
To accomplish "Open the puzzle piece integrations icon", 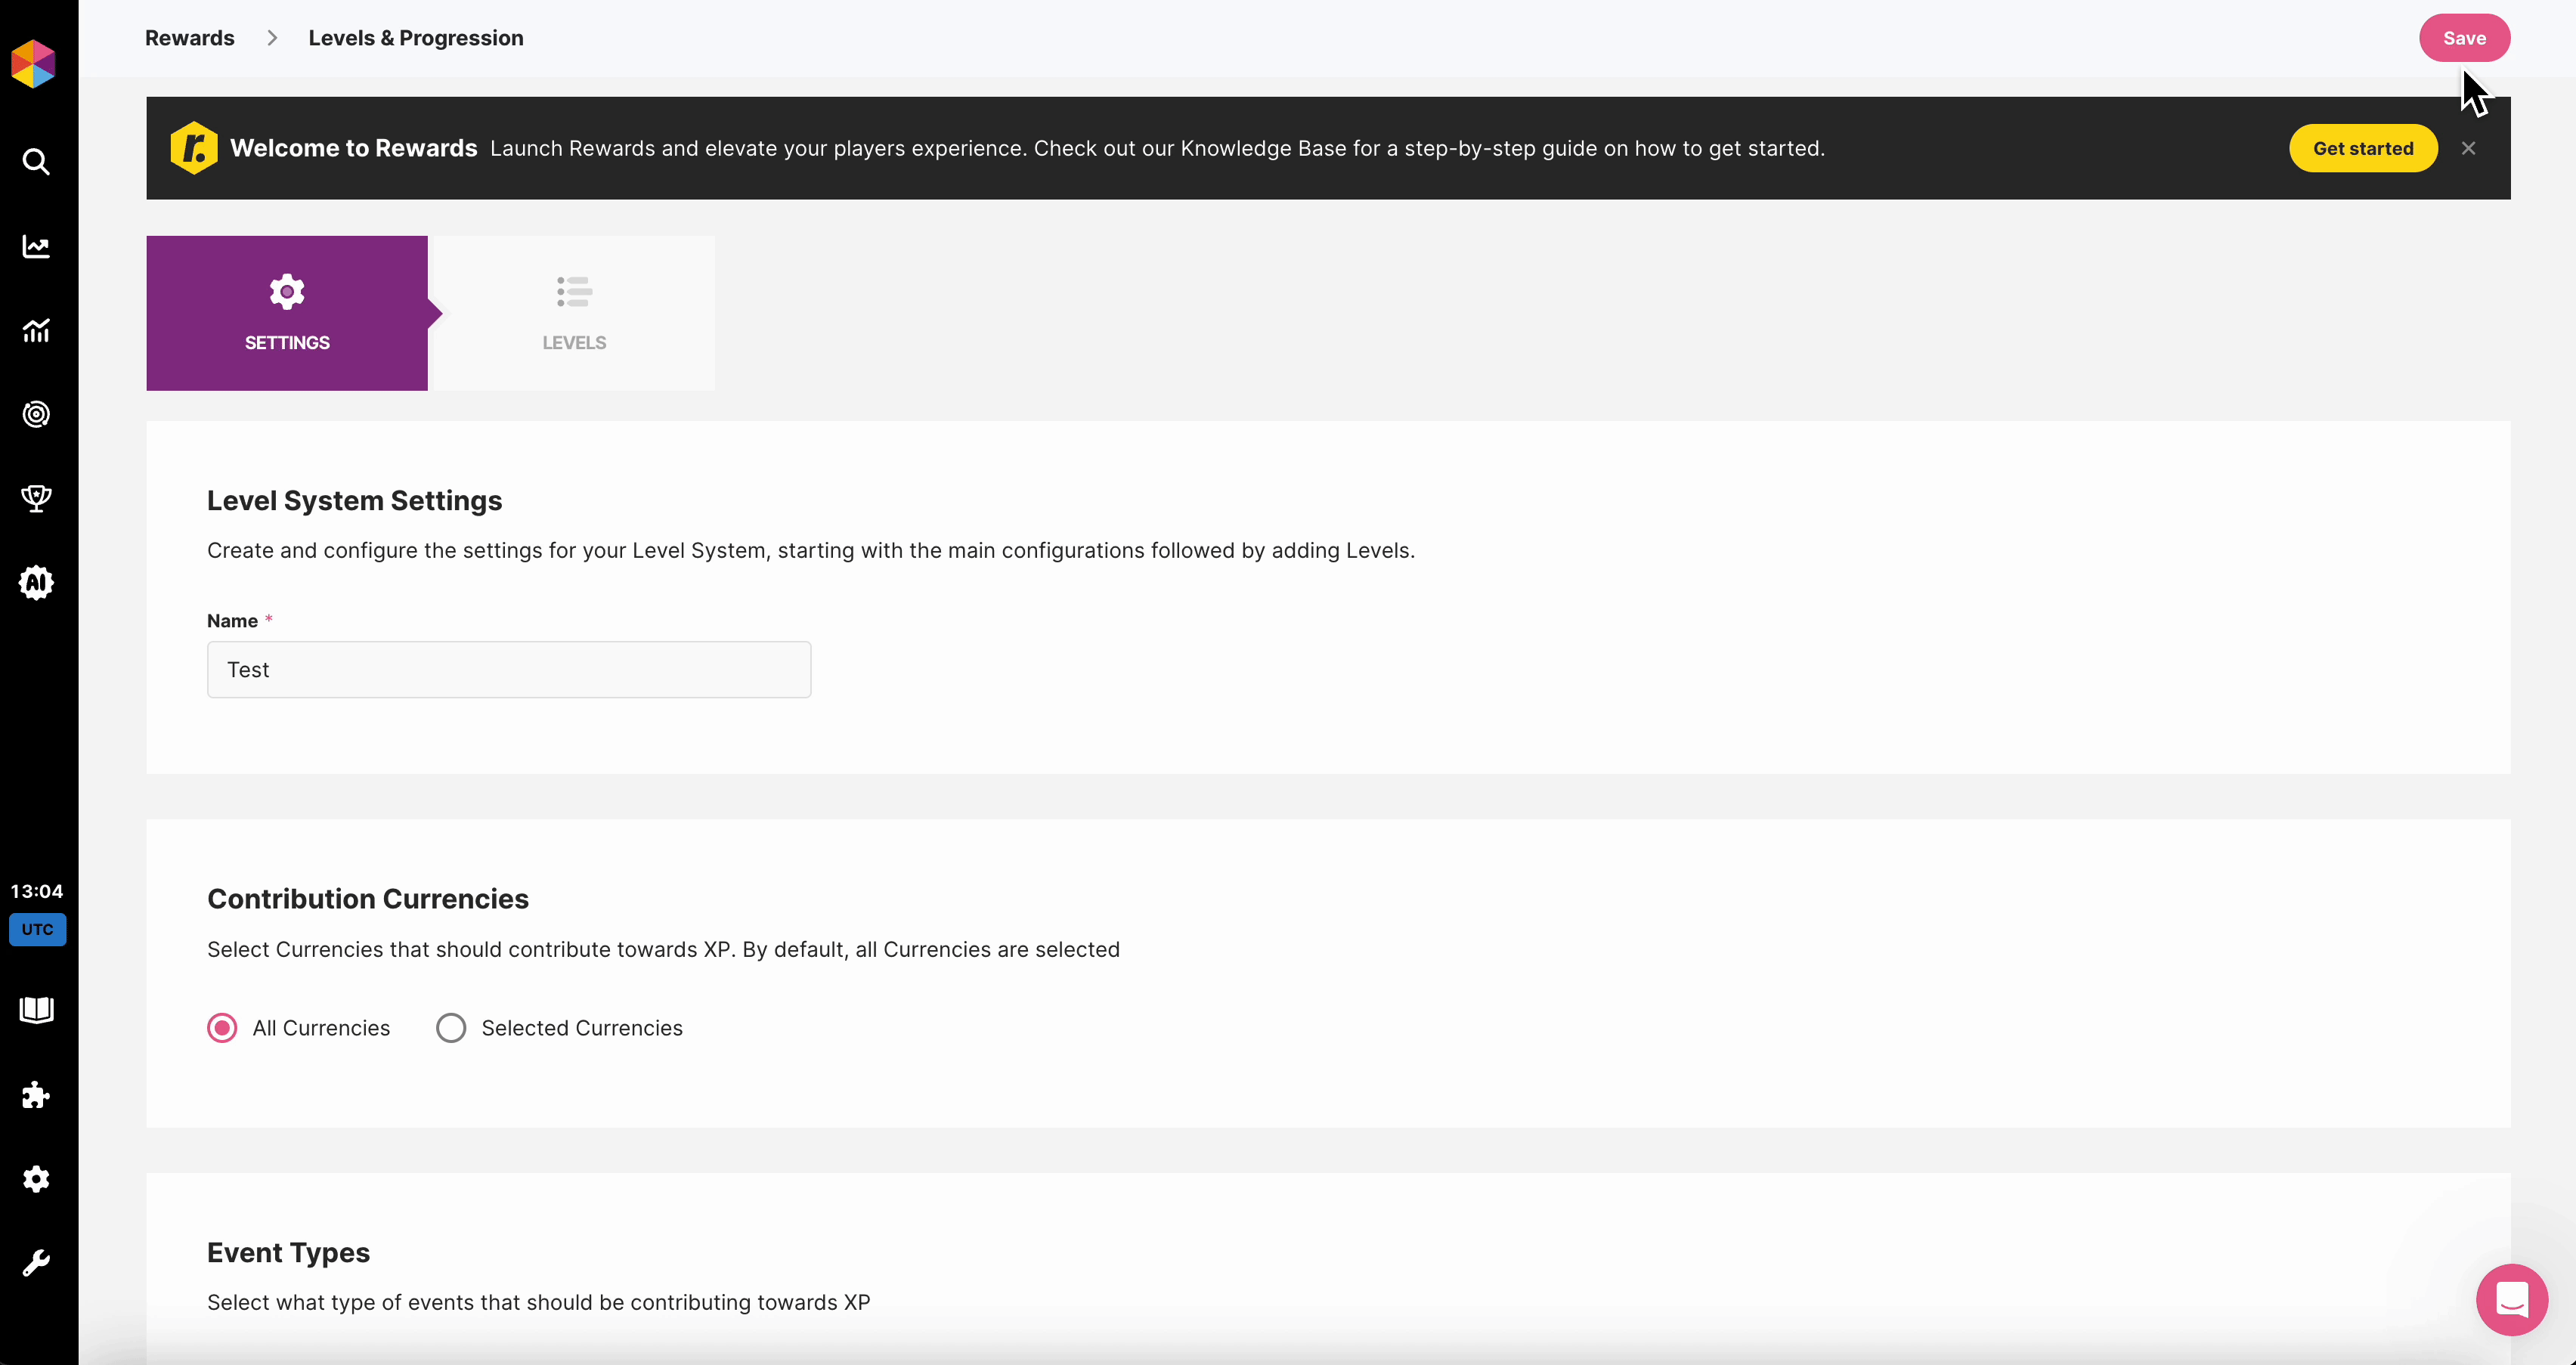I will 36,1095.
